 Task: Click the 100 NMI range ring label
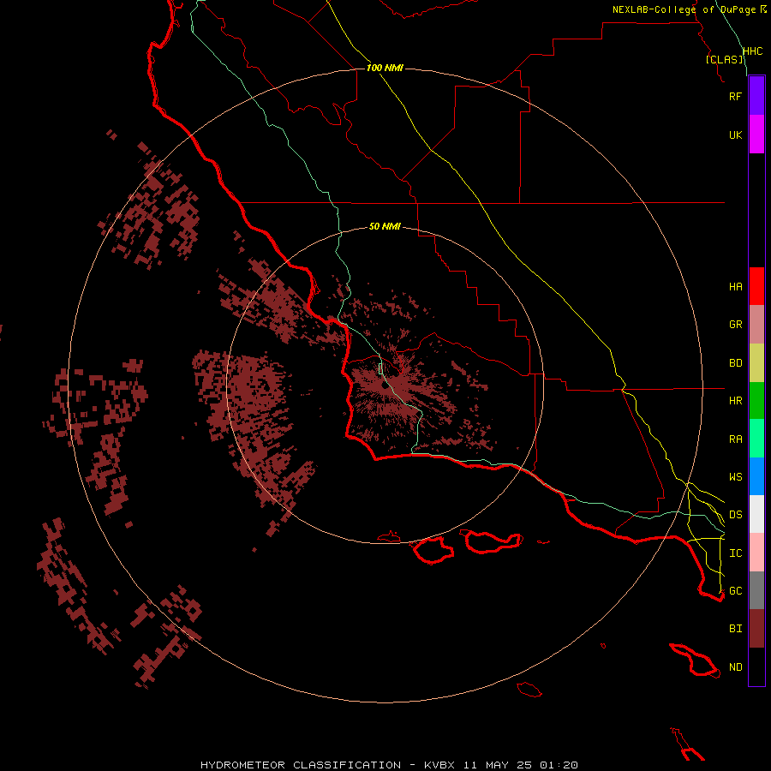click(385, 68)
